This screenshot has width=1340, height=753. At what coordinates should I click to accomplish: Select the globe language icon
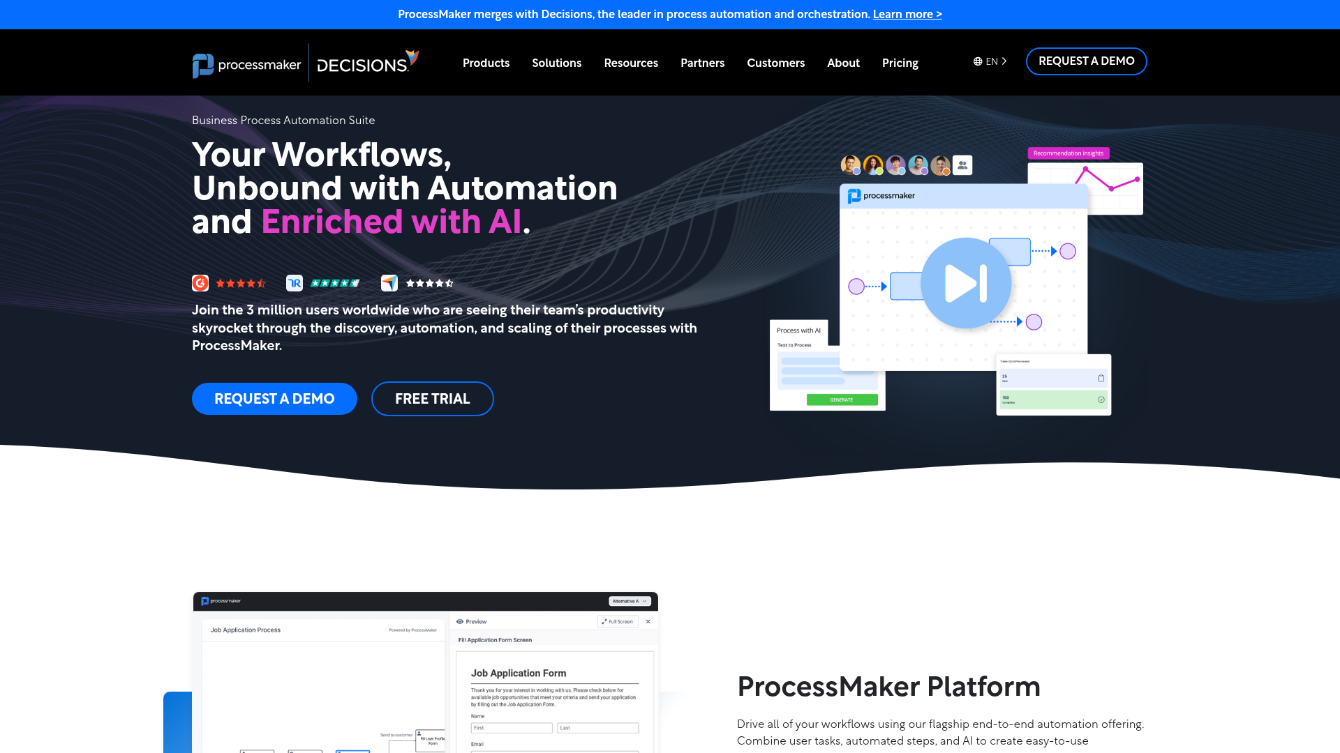977,61
